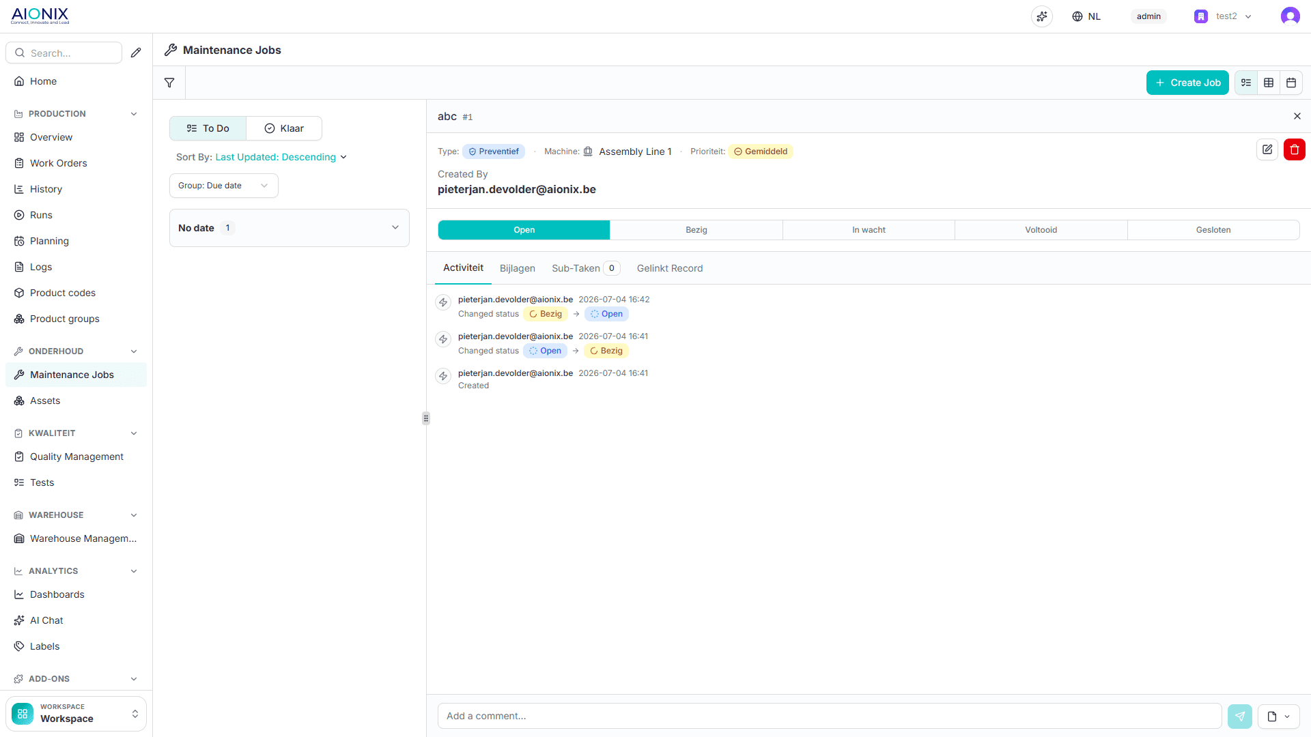Switch to list view icon
This screenshot has height=737, width=1311.
[1246, 83]
